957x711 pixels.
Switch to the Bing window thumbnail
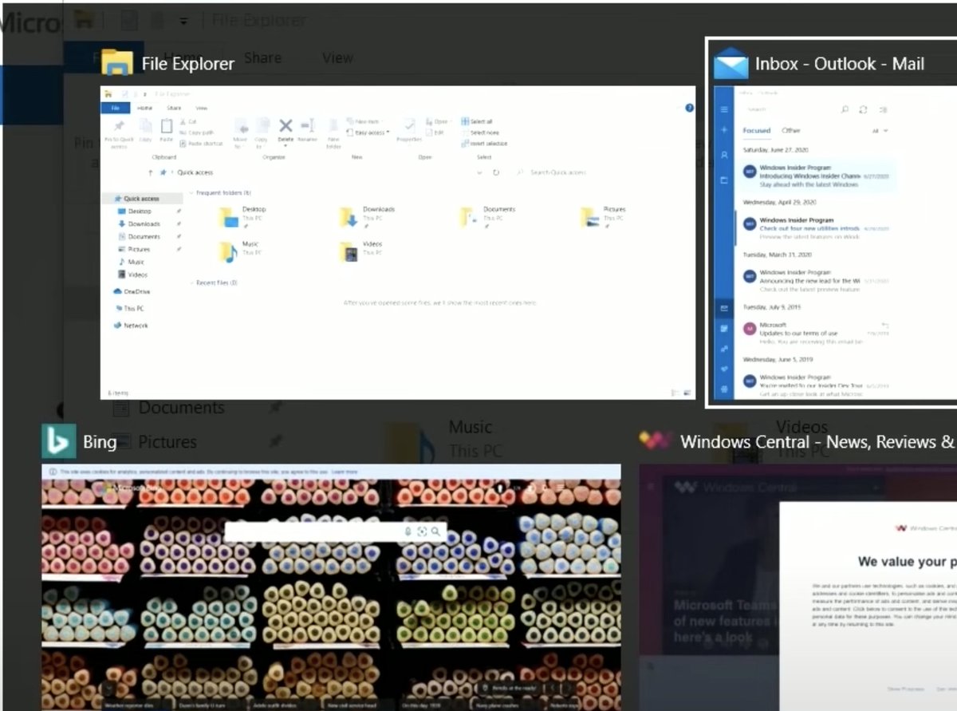[x=331, y=587]
